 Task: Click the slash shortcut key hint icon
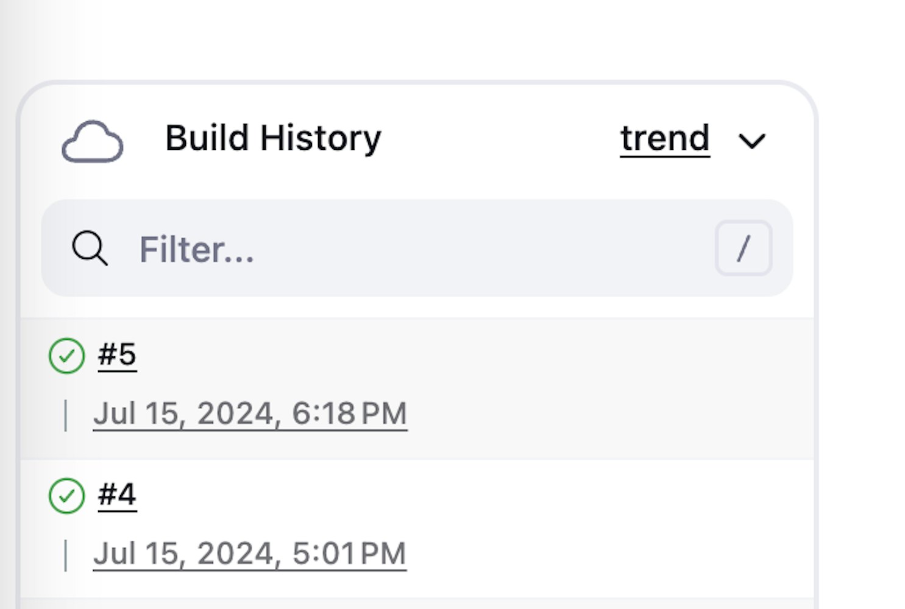[x=744, y=248]
